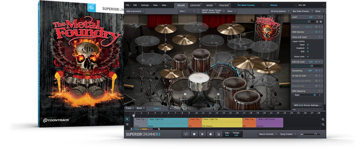This screenshot has height=149, width=364.
Task: Mute the instrument with M button
Action: 321,22
